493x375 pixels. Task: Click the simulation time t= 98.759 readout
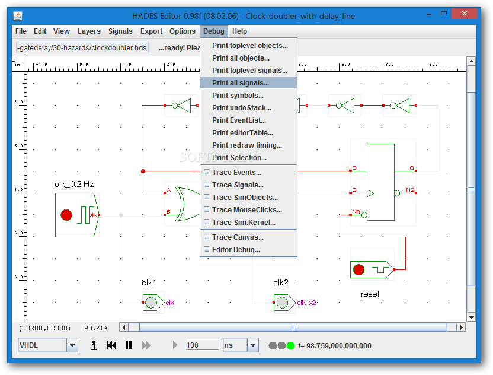[x=335, y=346]
